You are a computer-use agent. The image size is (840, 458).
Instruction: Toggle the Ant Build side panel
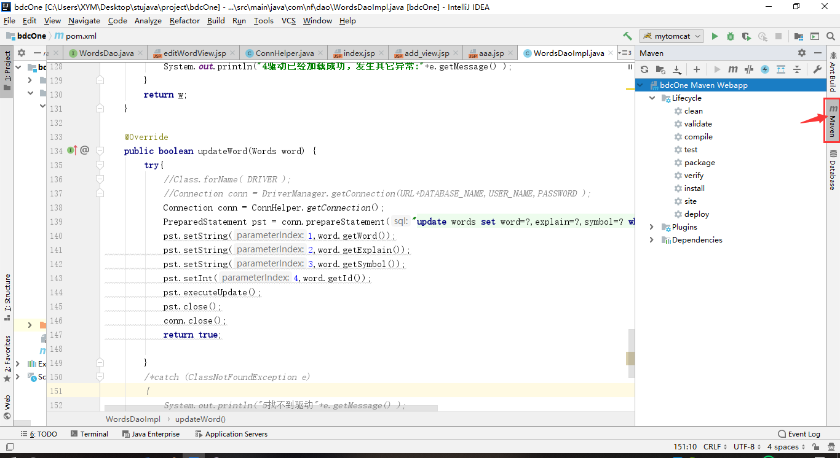point(833,72)
